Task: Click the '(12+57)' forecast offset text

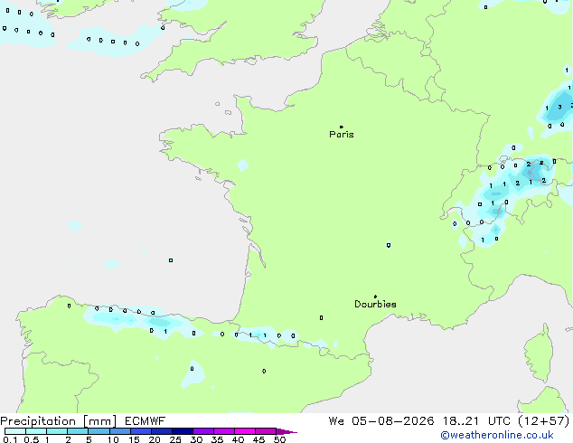Action: click(x=544, y=421)
